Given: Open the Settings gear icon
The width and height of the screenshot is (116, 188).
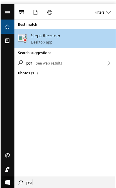Looking at the screenshot, I should [x=7, y=155].
